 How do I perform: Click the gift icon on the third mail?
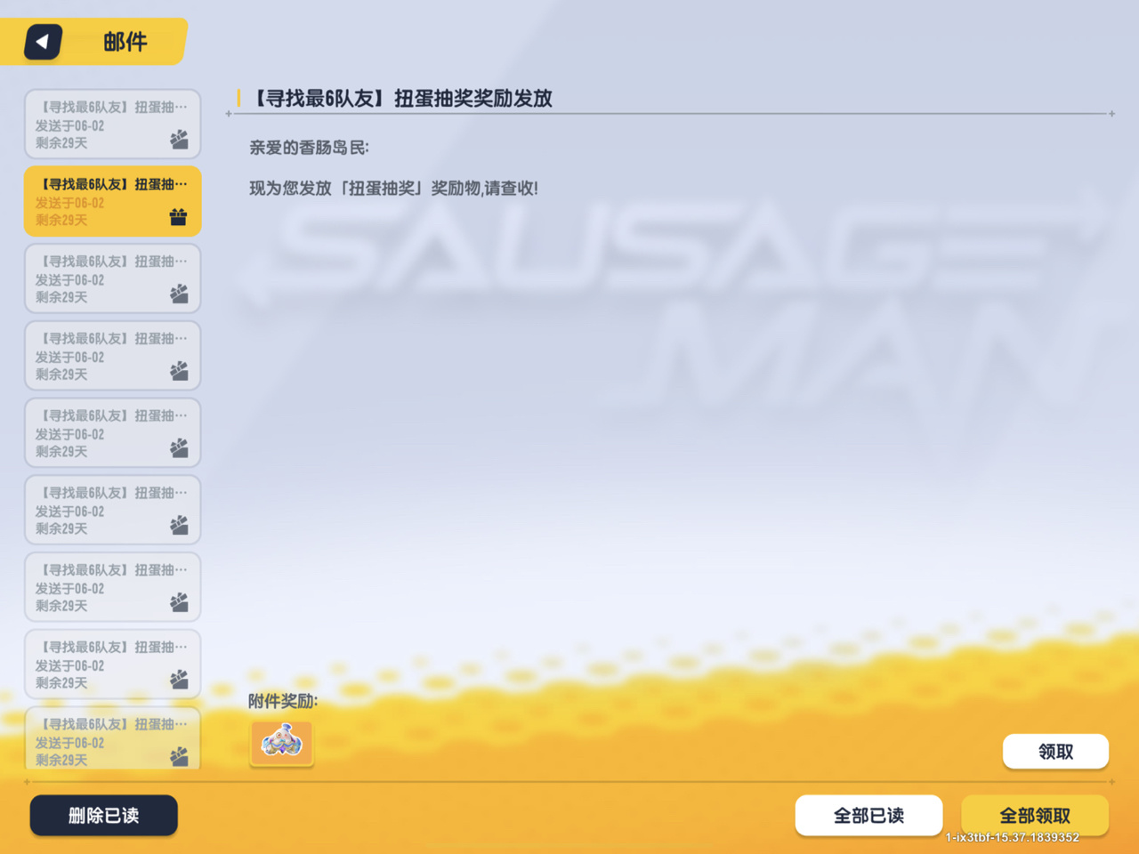click(x=179, y=294)
